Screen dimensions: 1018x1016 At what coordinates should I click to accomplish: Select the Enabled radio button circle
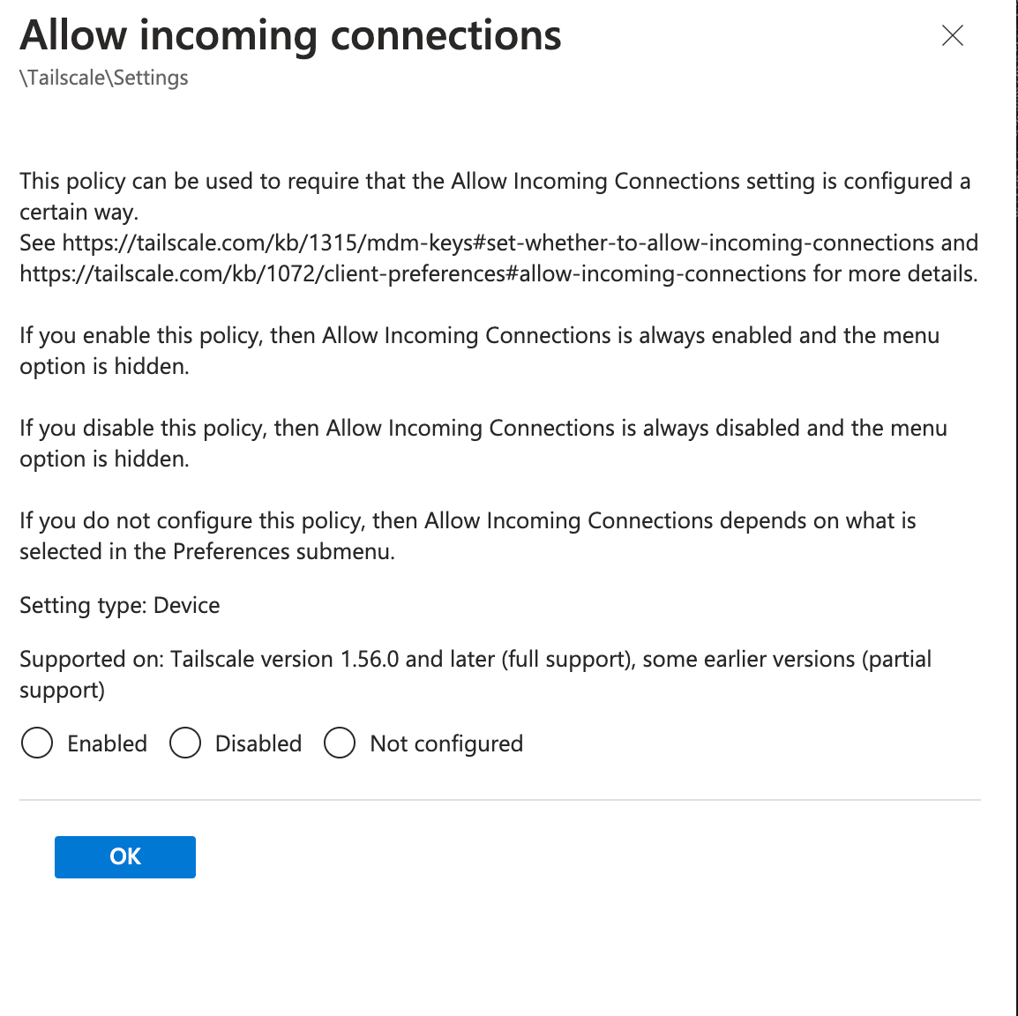pyautogui.click(x=37, y=743)
